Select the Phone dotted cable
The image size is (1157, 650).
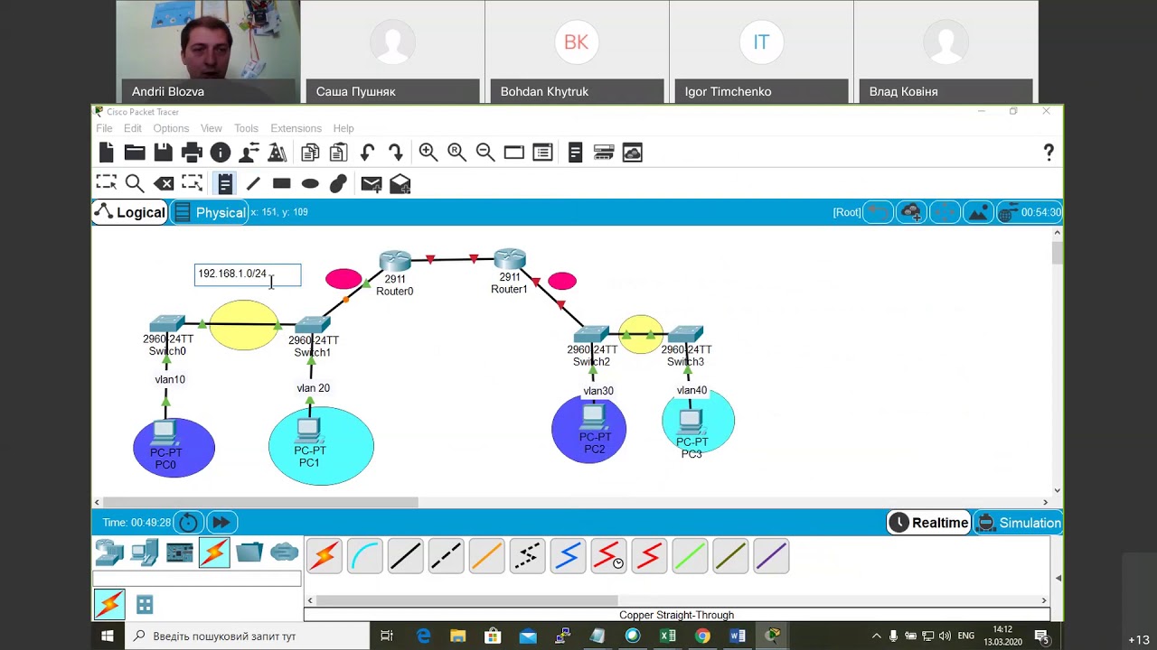pos(528,556)
